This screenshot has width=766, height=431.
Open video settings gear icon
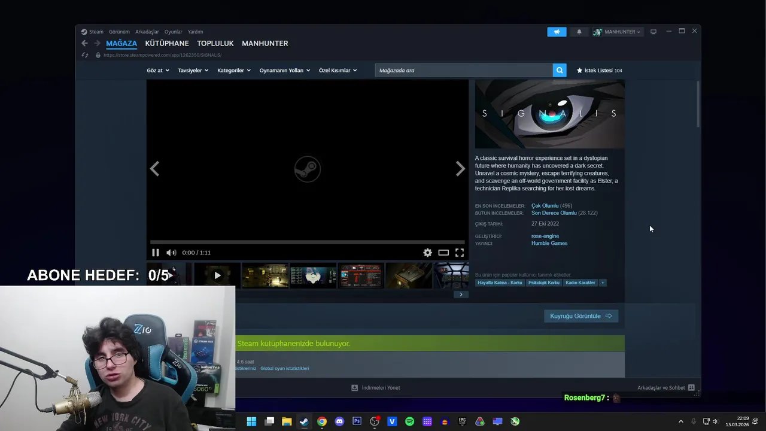click(x=427, y=253)
